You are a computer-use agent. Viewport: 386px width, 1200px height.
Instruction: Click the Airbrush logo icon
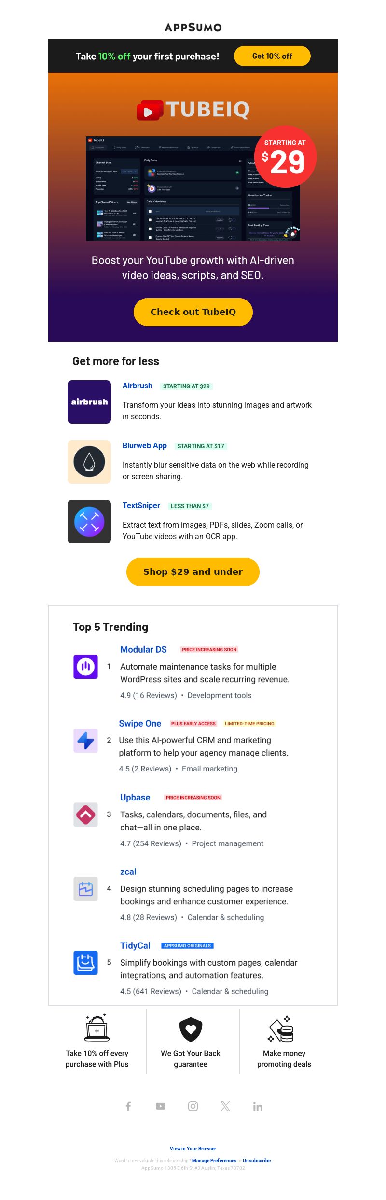(89, 402)
